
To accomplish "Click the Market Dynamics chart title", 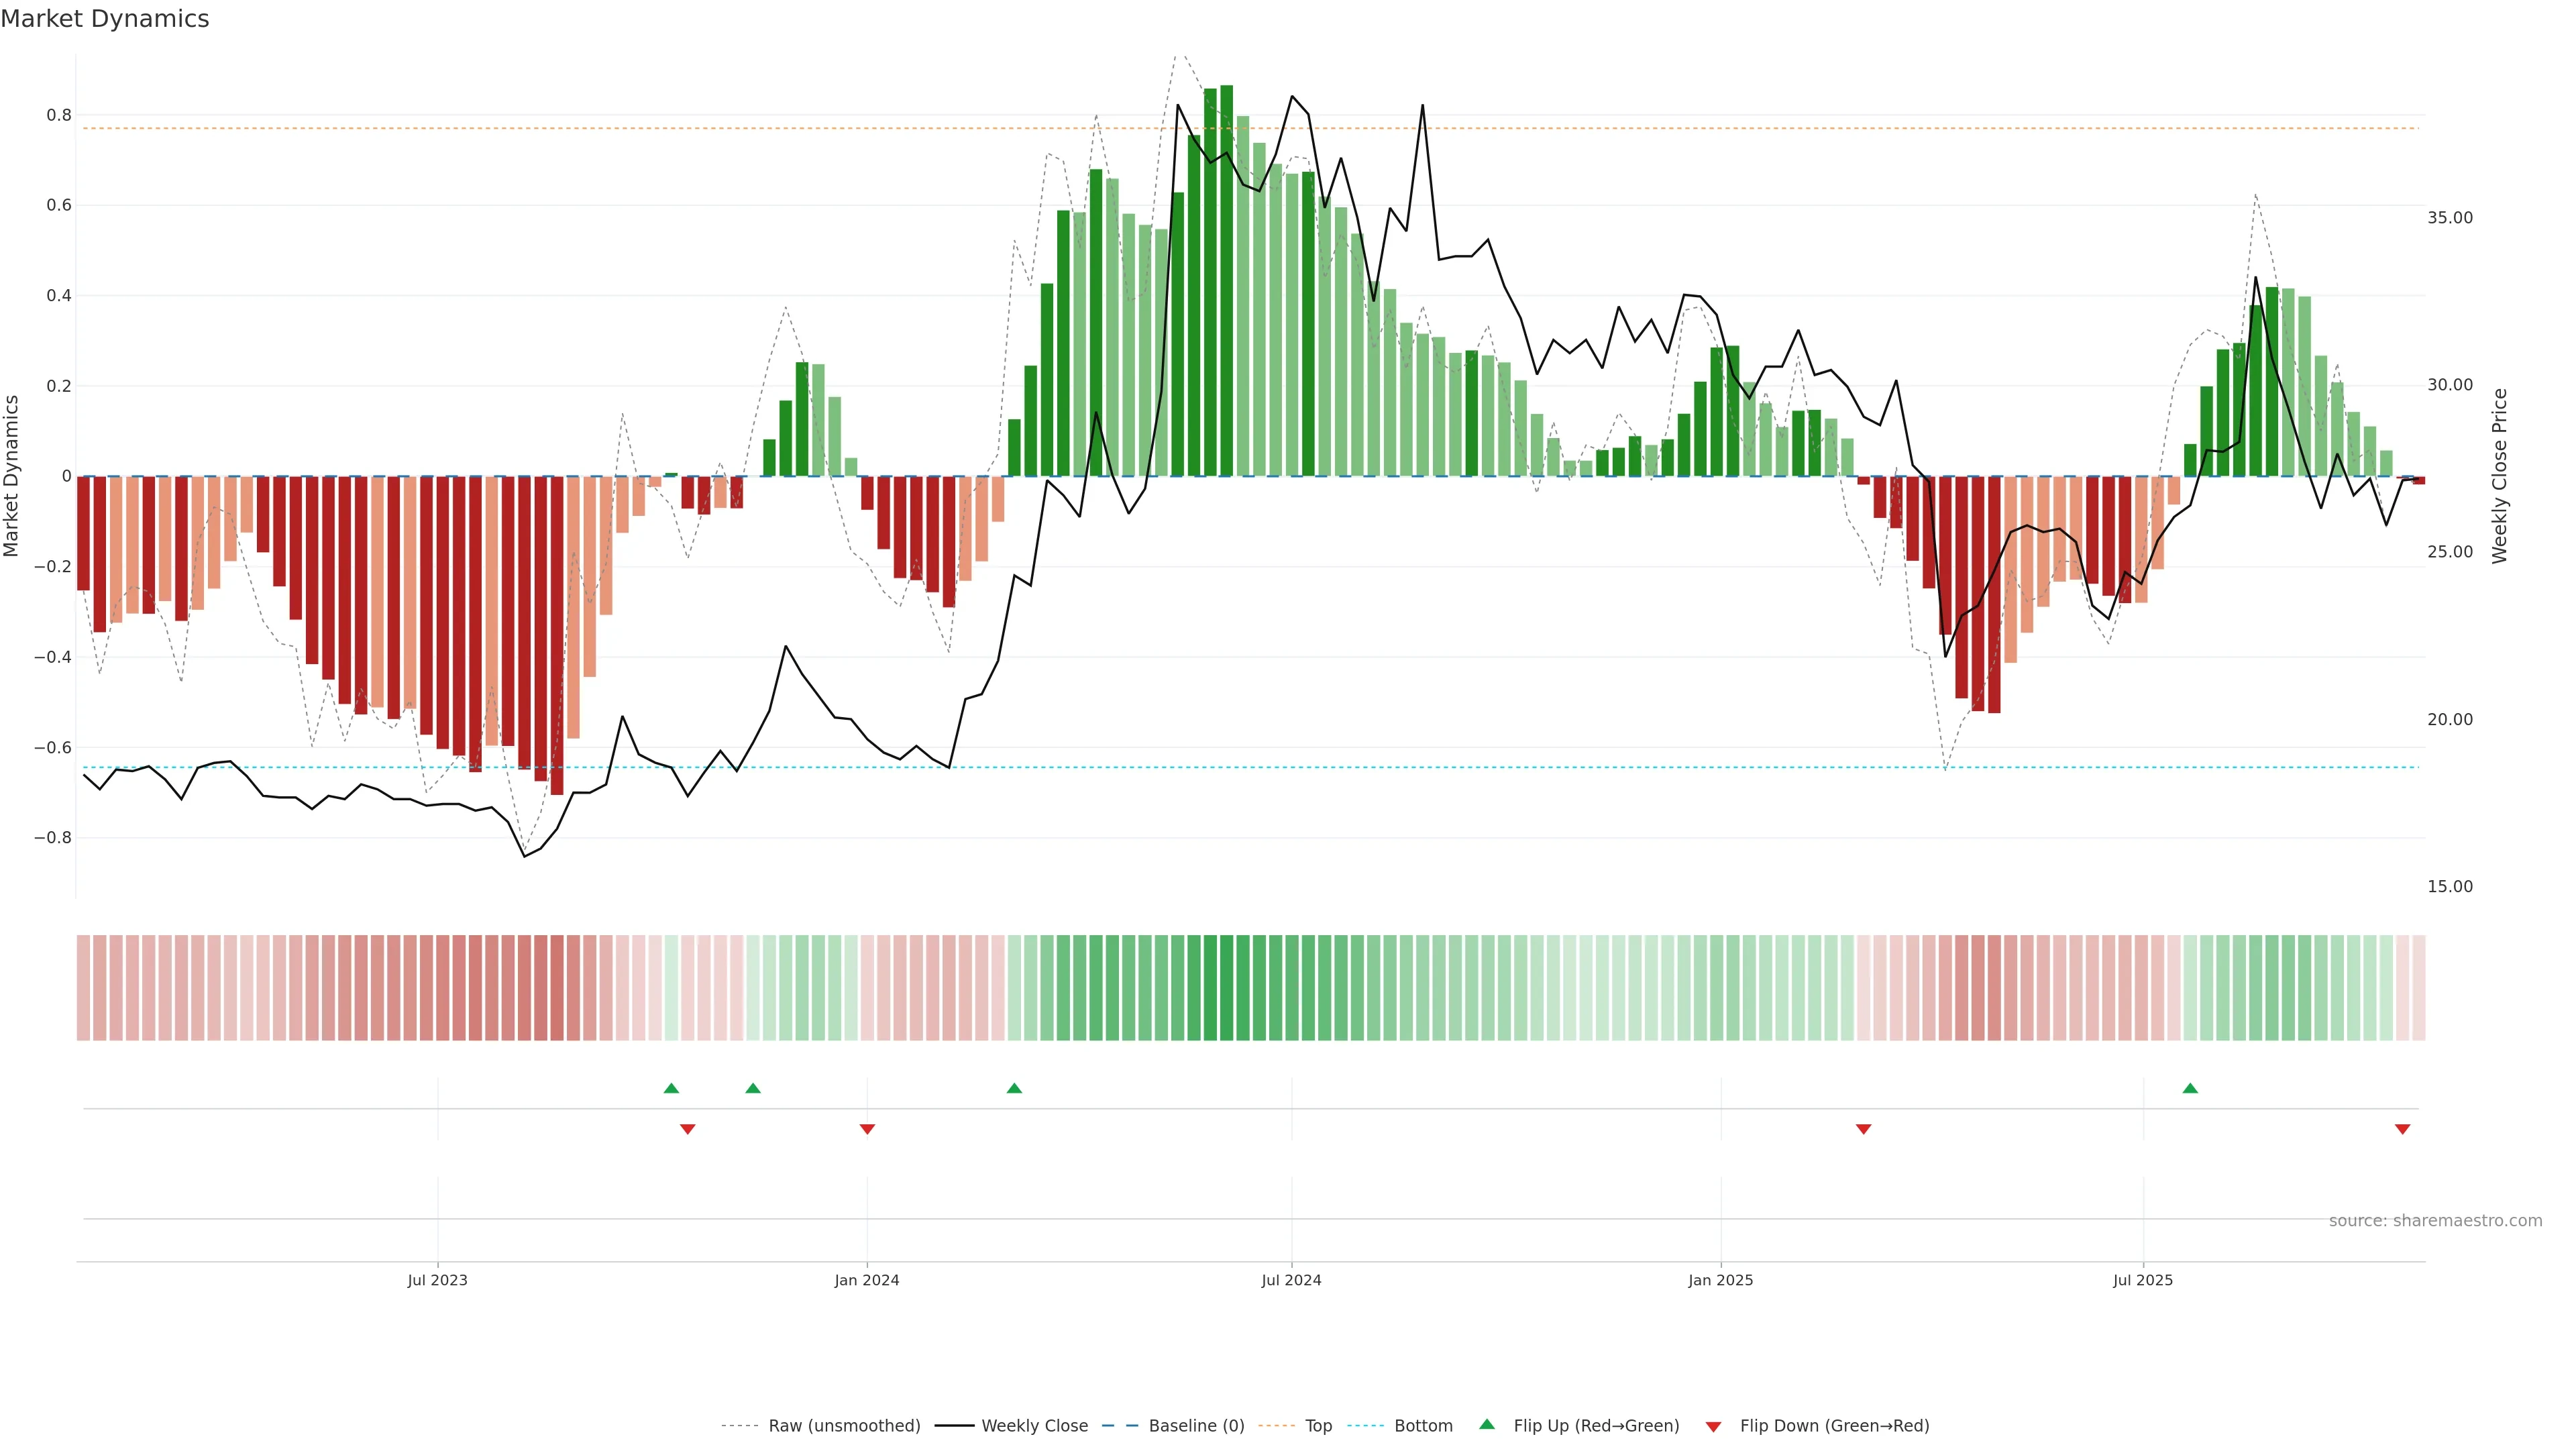I will [x=105, y=19].
